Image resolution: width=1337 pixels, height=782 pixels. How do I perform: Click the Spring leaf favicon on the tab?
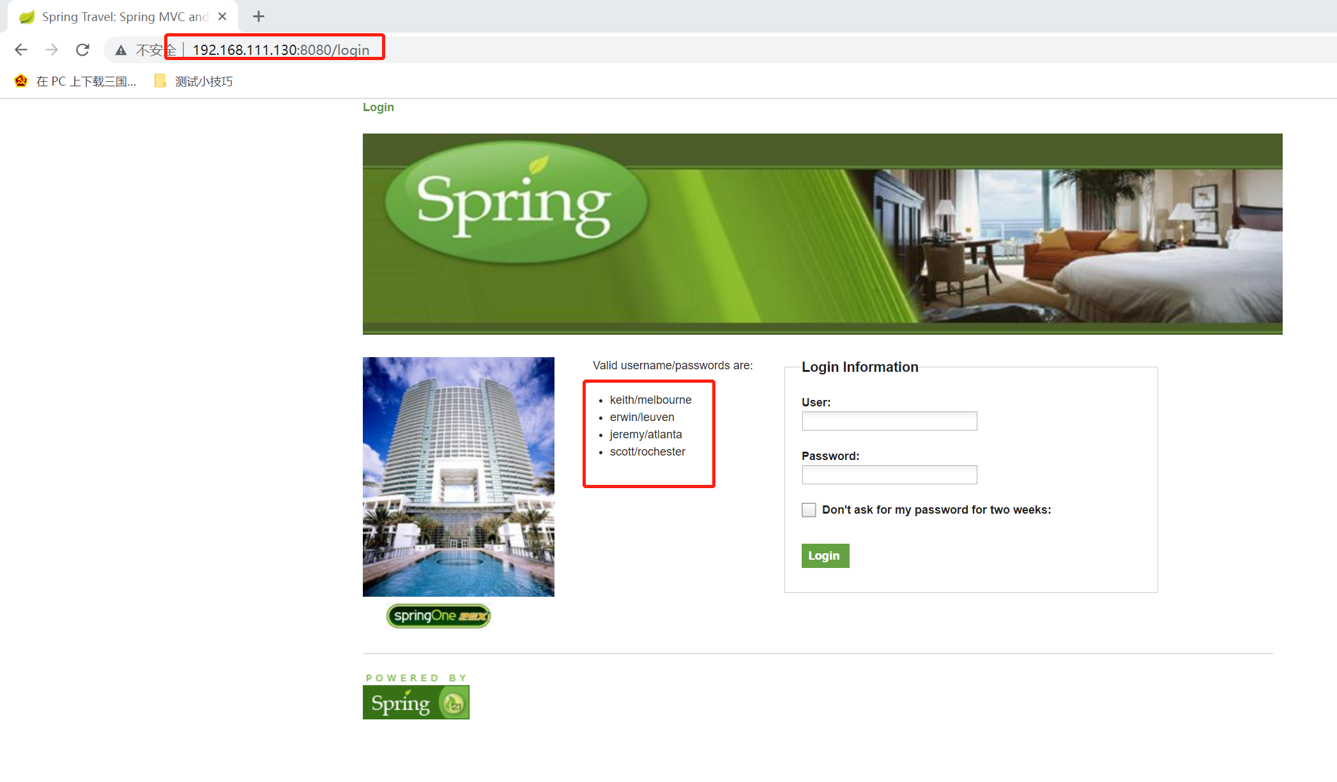pyautogui.click(x=26, y=17)
